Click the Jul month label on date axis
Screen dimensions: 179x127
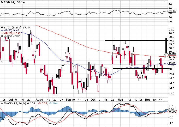(11, 100)
